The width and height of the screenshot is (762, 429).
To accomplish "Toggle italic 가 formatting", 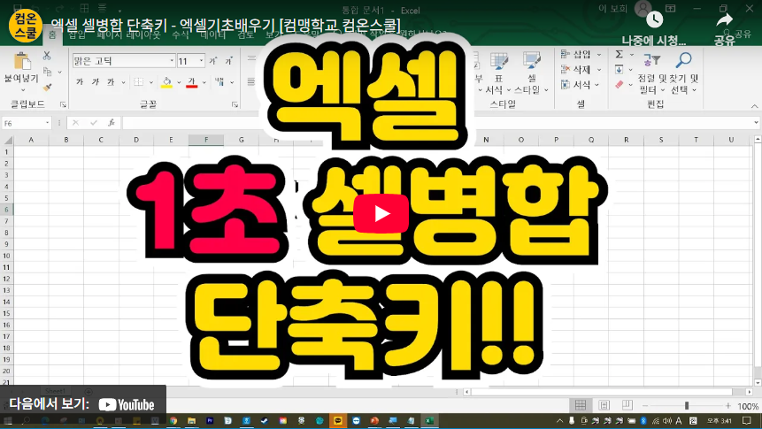I will (96, 82).
